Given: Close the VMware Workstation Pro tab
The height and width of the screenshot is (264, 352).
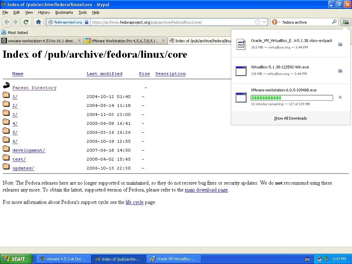Looking at the screenshot, I should (x=163, y=41).
